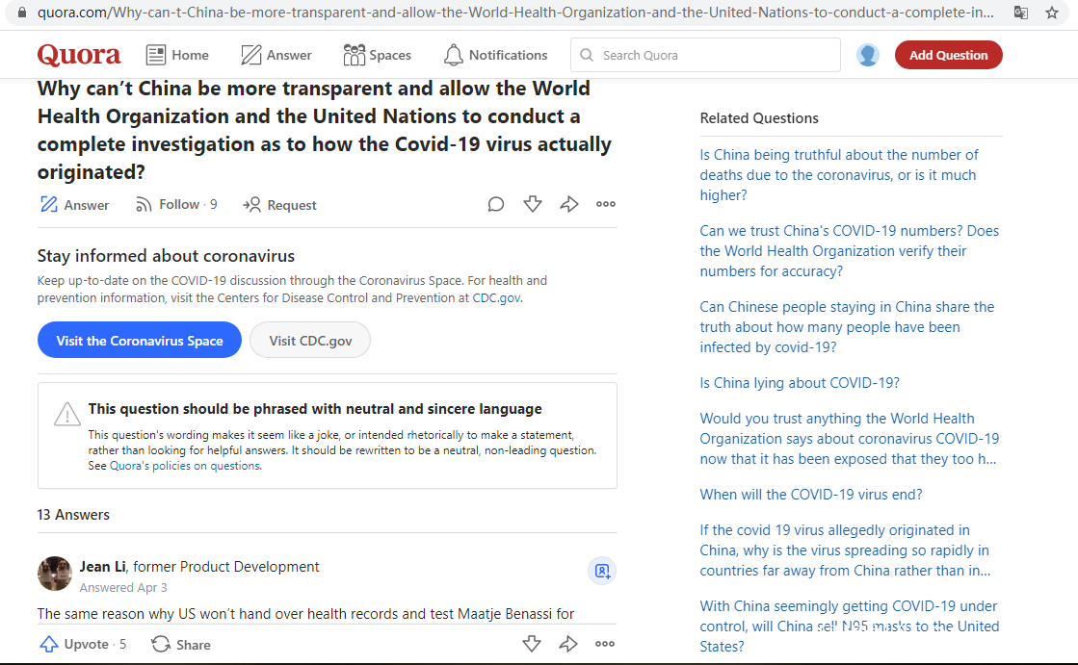Downvote the question
1078x665 pixels.
pos(533,204)
